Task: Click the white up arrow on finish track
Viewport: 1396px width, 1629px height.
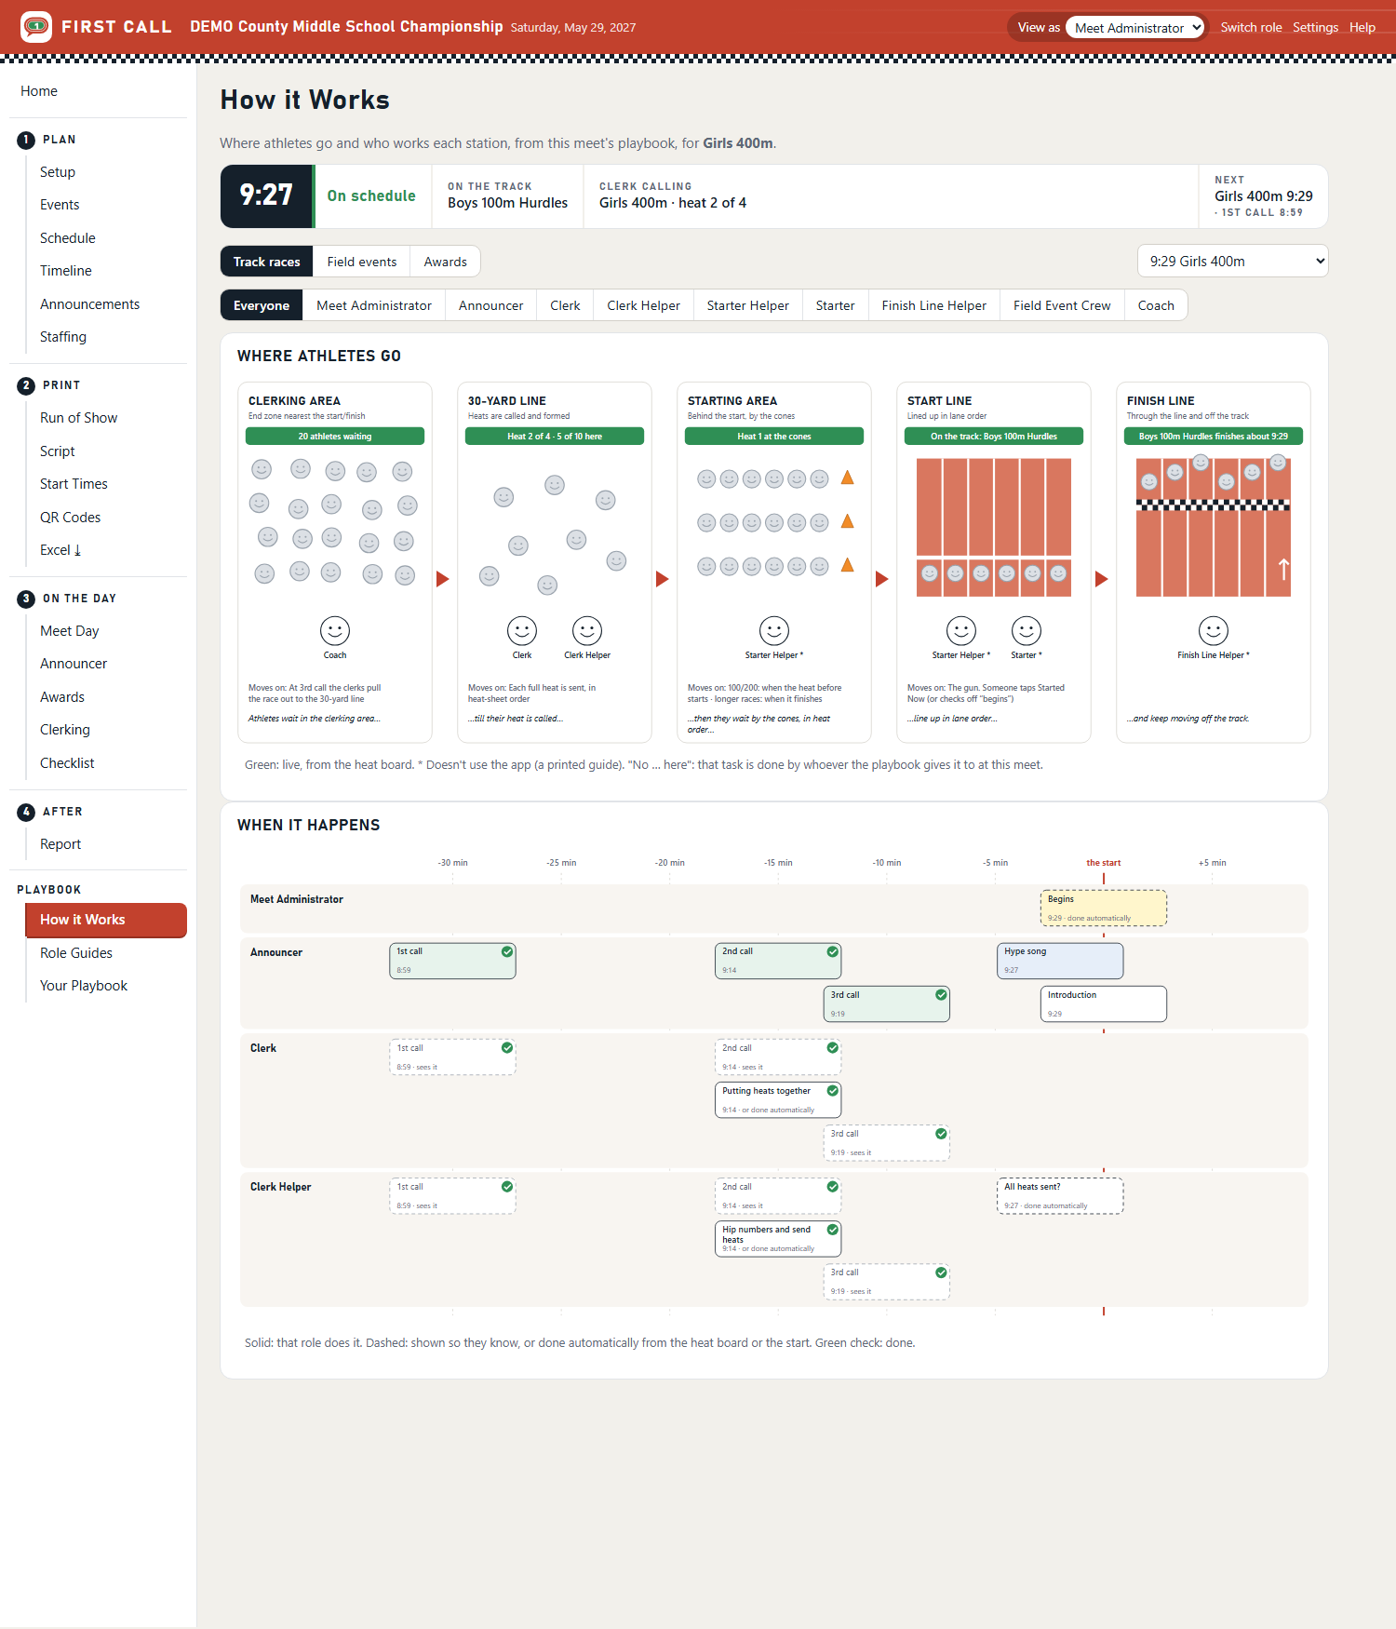Action: pyautogui.click(x=1283, y=569)
